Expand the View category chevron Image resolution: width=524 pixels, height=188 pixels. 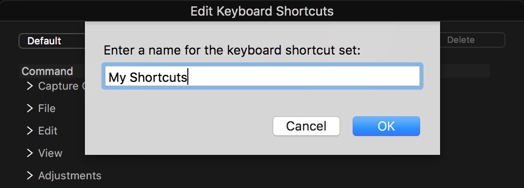coord(30,152)
